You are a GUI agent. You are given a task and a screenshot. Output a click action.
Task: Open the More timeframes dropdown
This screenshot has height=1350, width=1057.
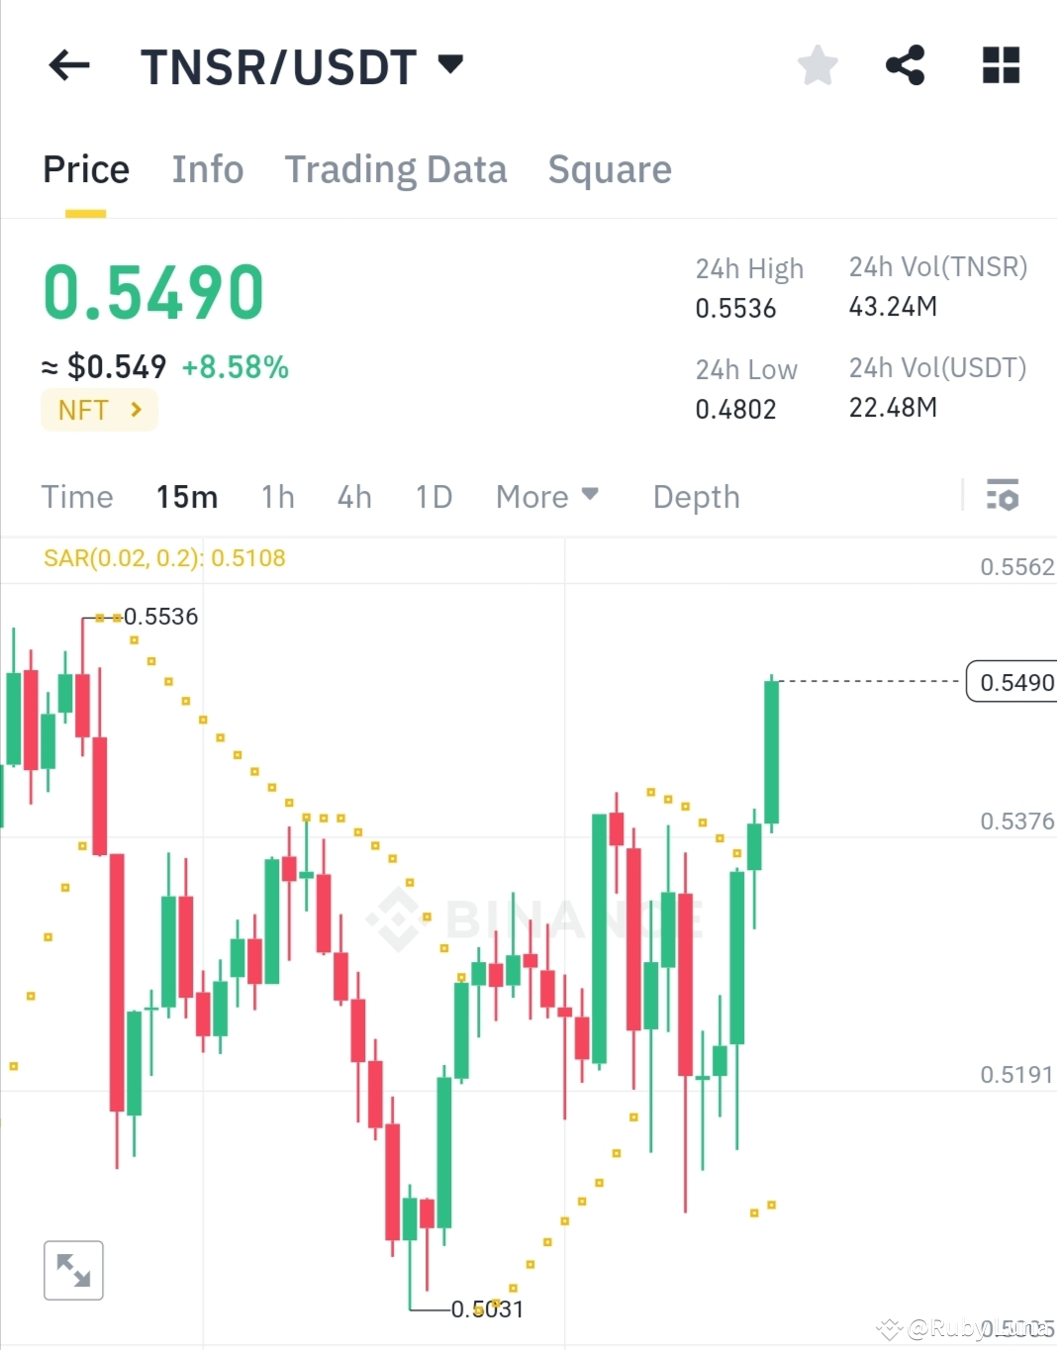click(x=546, y=496)
